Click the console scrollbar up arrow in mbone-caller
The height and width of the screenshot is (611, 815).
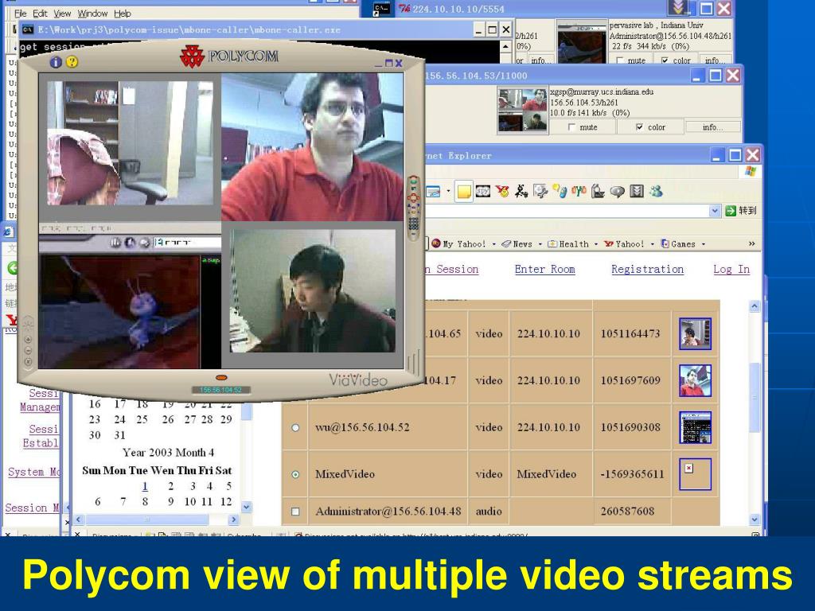(505, 47)
